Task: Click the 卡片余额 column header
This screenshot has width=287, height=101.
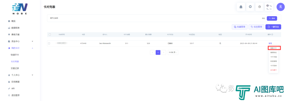Action: 127,34
